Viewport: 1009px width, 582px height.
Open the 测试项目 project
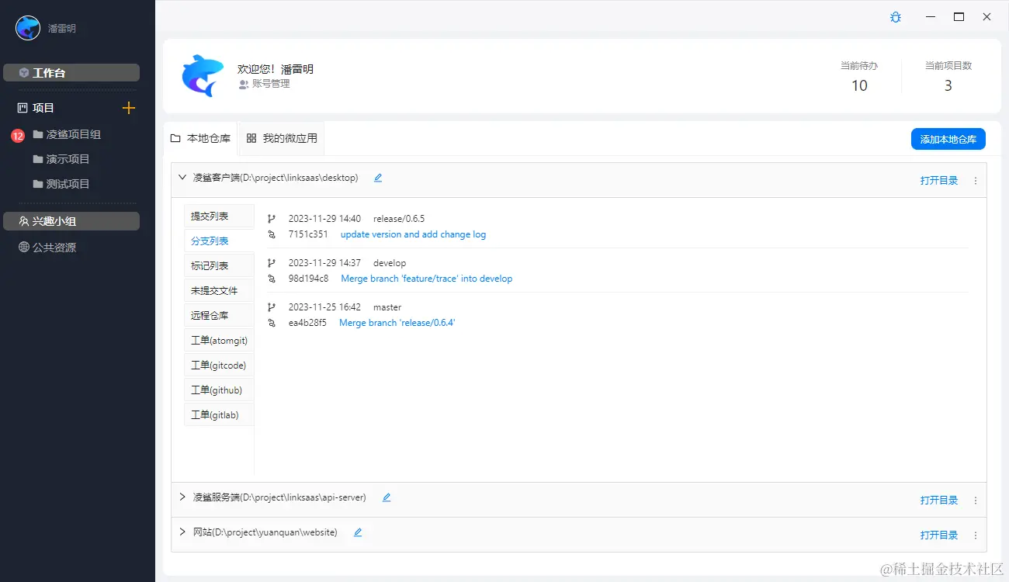[68, 184]
